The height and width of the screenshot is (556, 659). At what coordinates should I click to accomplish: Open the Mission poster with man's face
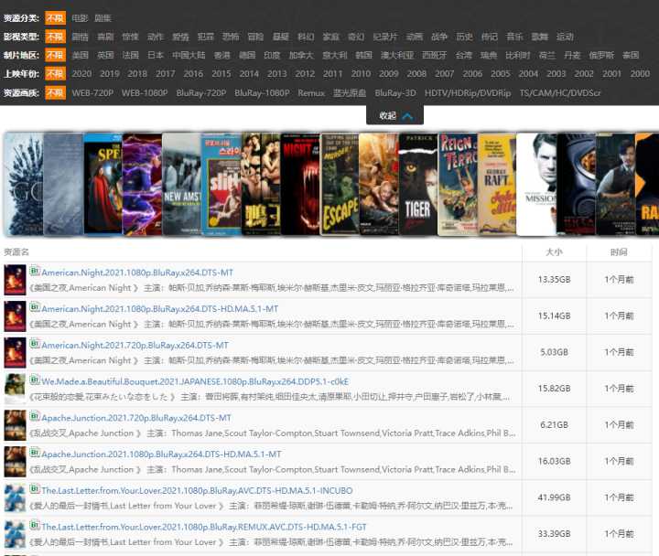[x=536, y=184]
